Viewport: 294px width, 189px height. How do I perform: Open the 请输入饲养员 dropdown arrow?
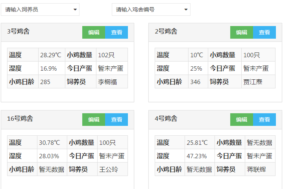pyautogui.click(x=75, y=9)
